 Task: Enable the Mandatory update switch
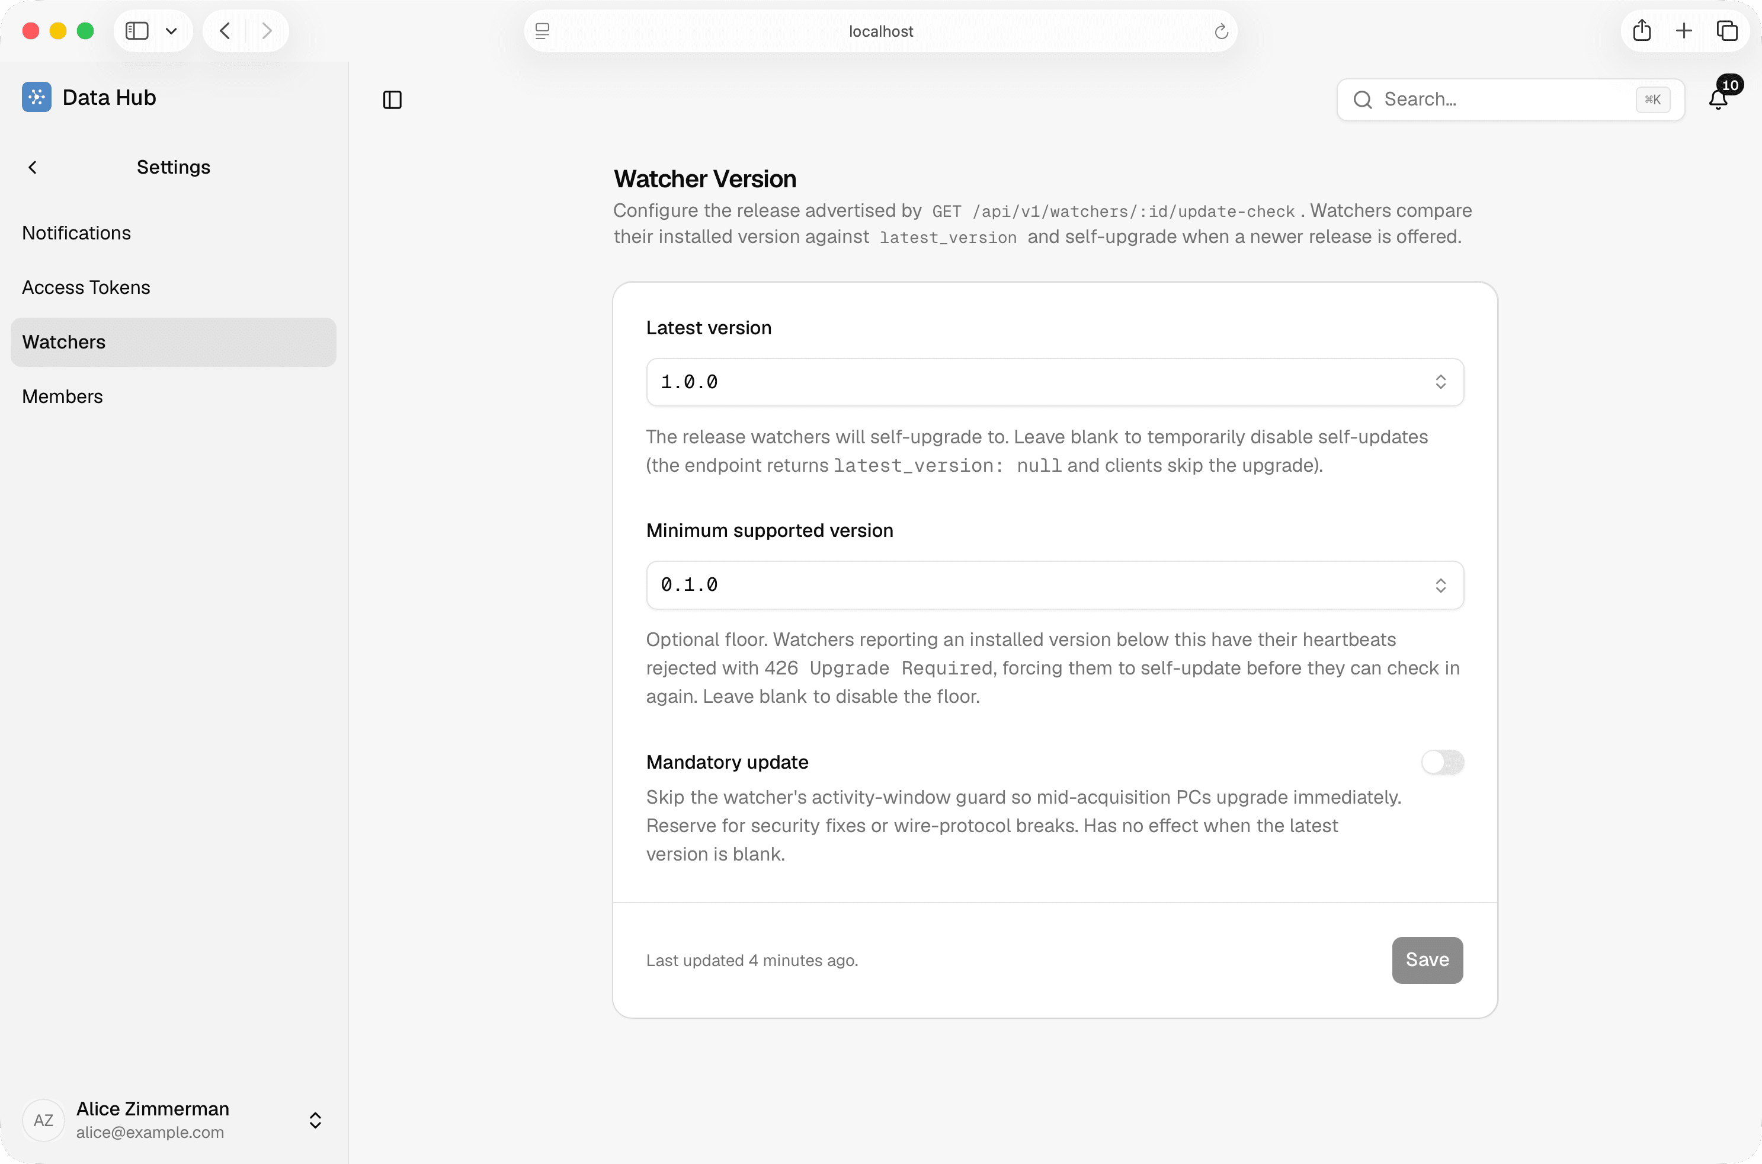click(x=1442, y=762)
